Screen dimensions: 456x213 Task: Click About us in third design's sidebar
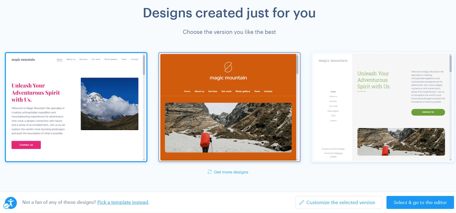coord(333,96)
